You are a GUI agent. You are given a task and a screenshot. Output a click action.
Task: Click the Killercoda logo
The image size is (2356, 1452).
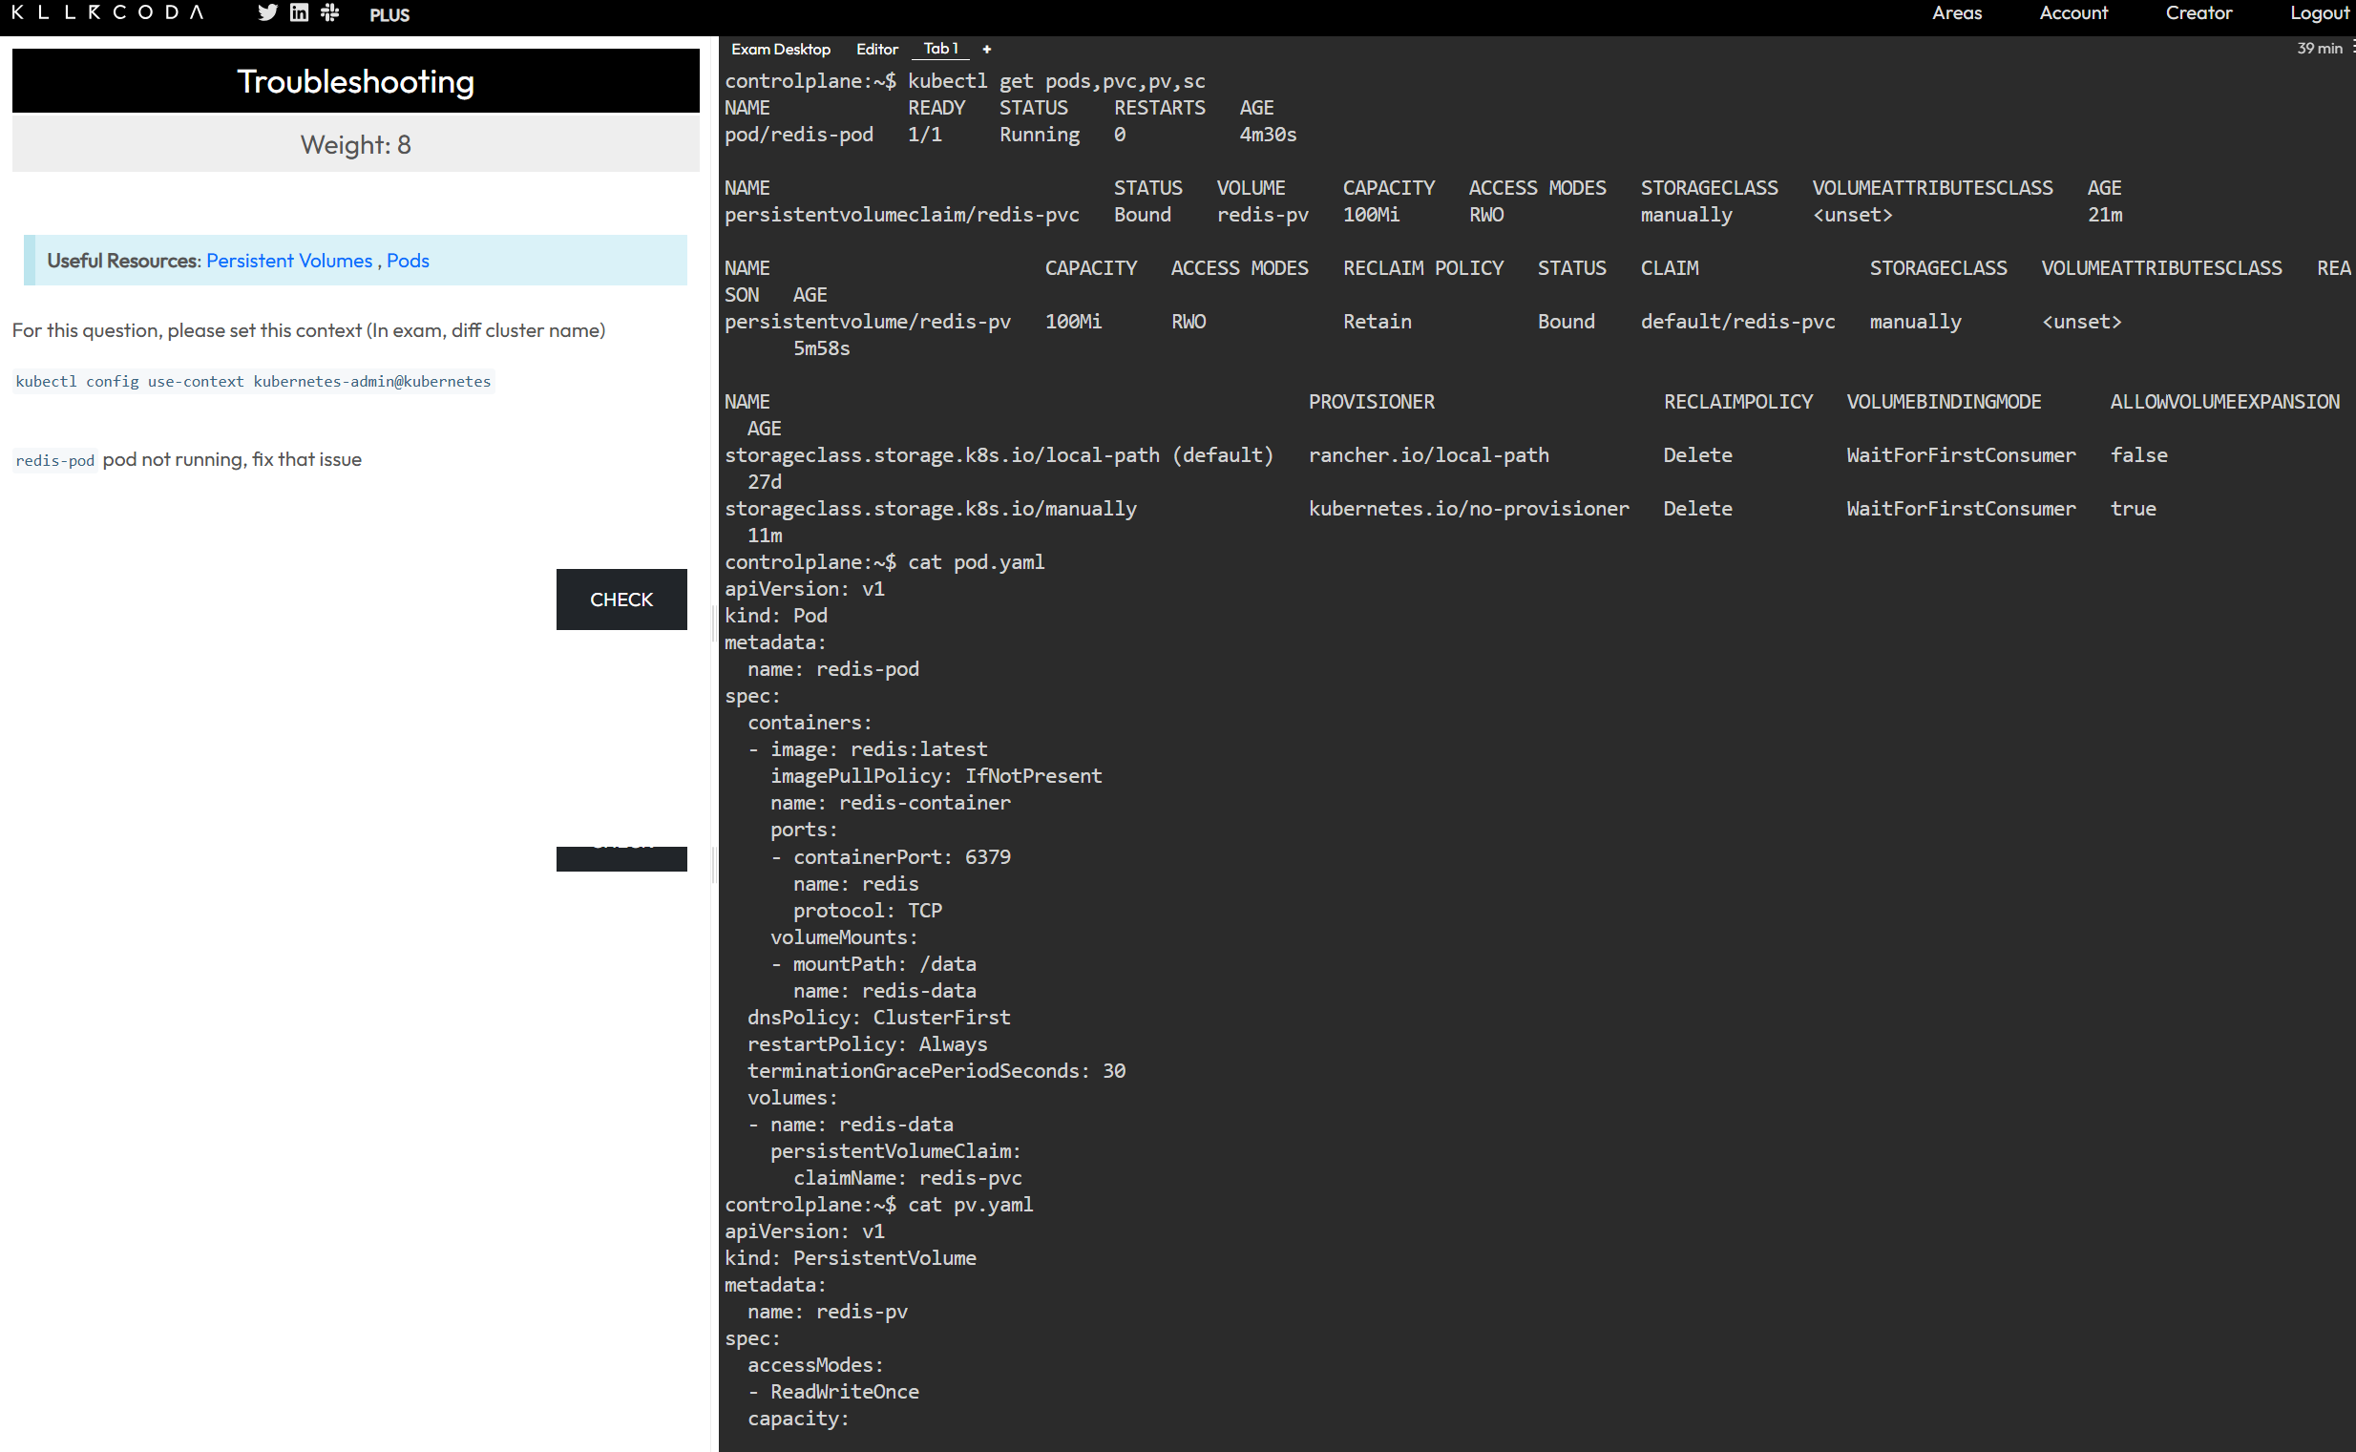107,12
